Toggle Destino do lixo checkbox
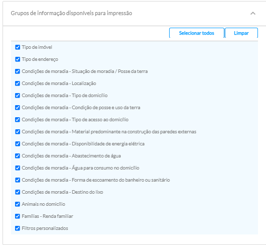 click(x=18, y=192)
